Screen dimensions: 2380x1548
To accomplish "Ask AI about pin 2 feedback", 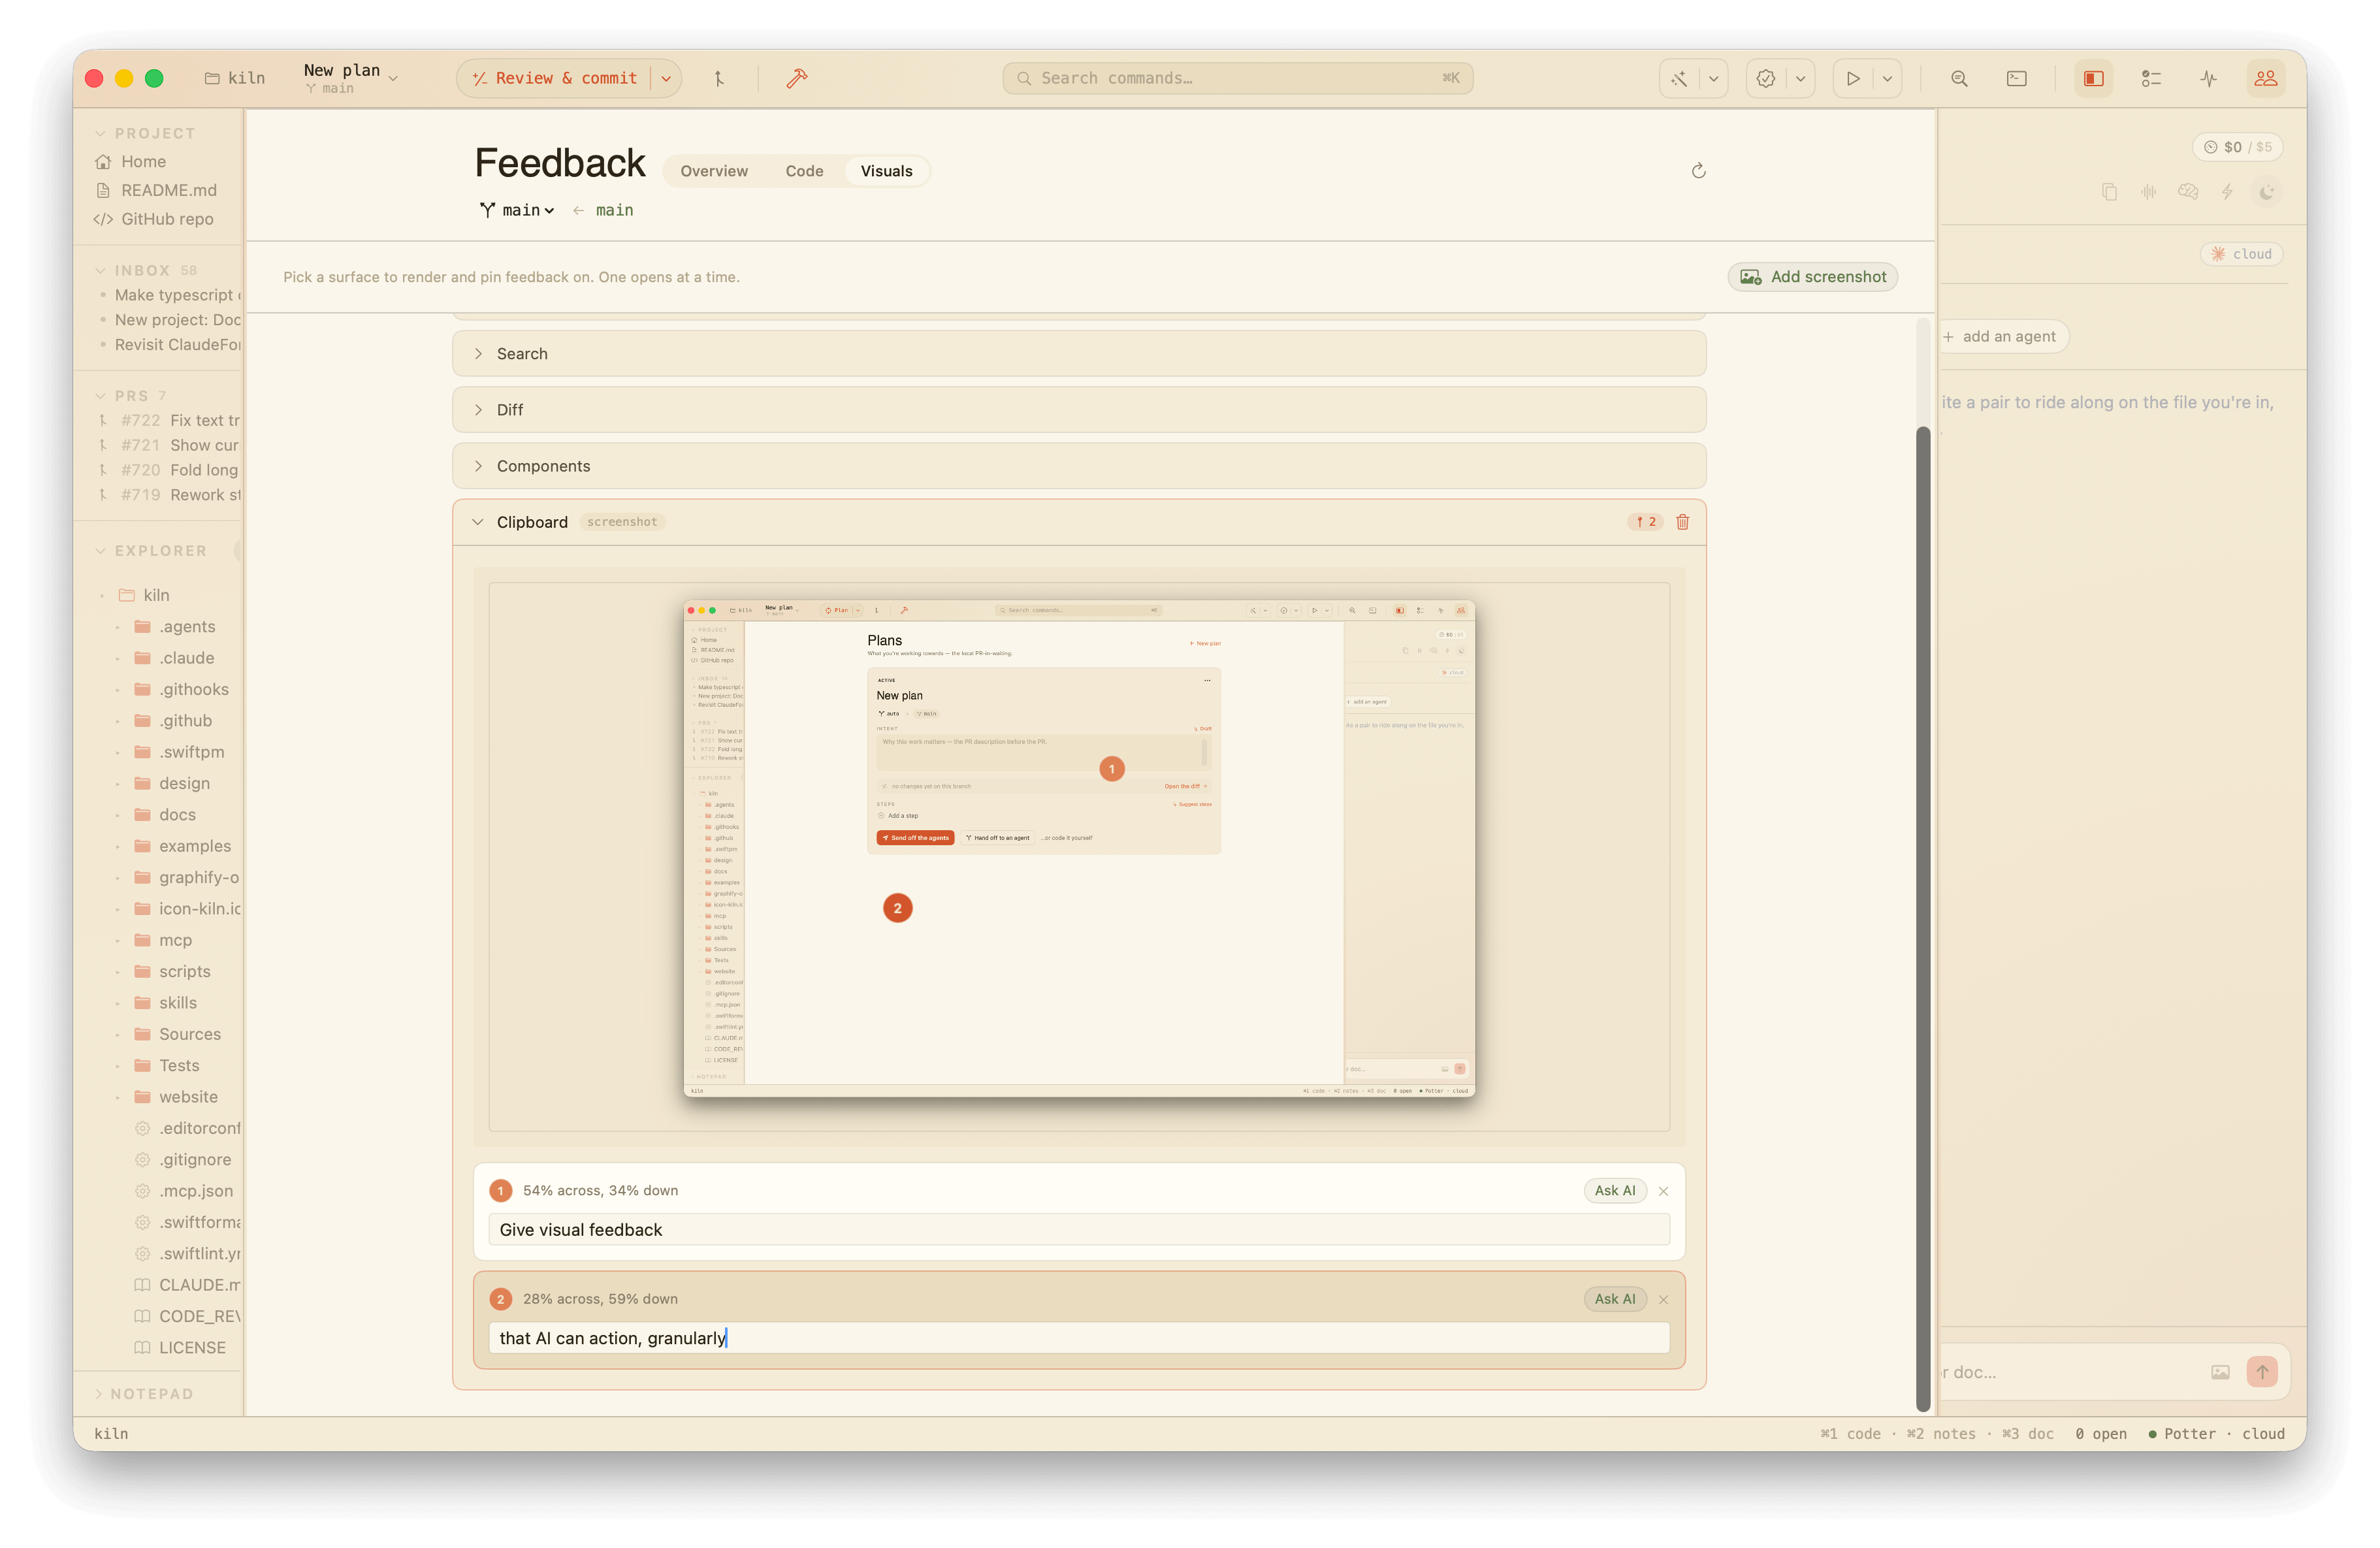I will coord(1615,1299).
